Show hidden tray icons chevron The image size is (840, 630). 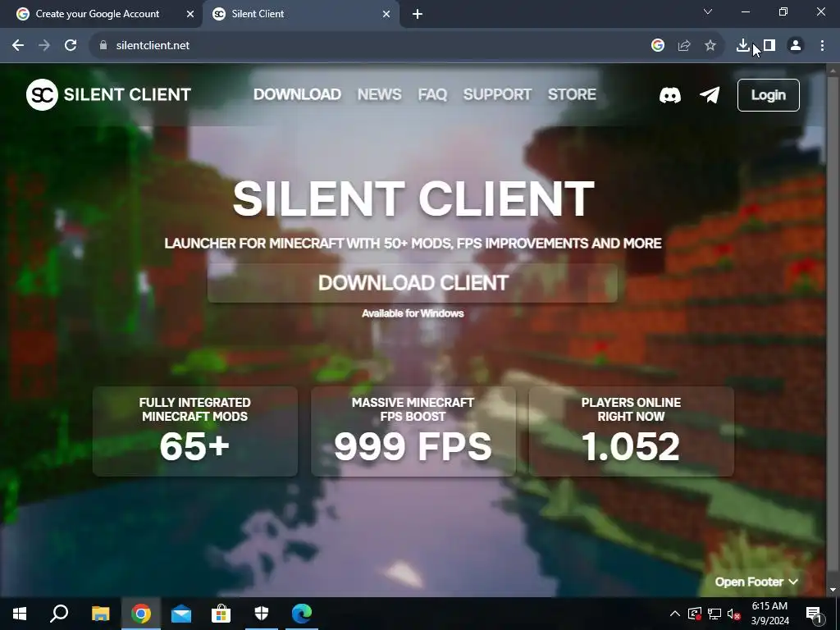(675, 614)
